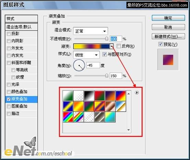Choose the copper gradient preset
Screen dimensions: 190x160
(x=110, y=106)
